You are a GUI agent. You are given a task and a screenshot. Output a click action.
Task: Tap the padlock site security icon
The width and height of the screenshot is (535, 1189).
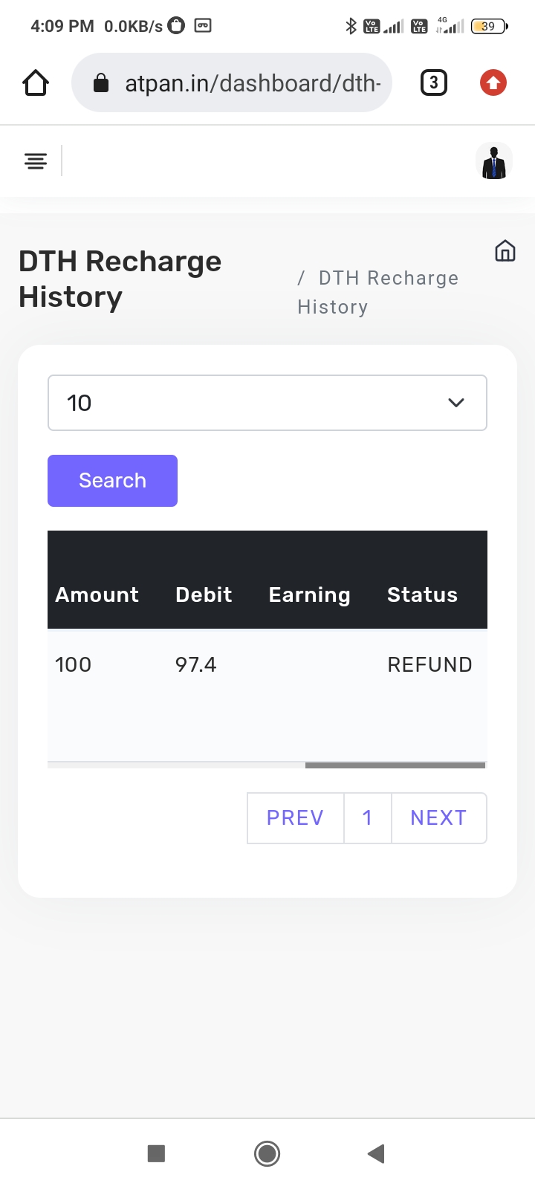click(101, 83)
